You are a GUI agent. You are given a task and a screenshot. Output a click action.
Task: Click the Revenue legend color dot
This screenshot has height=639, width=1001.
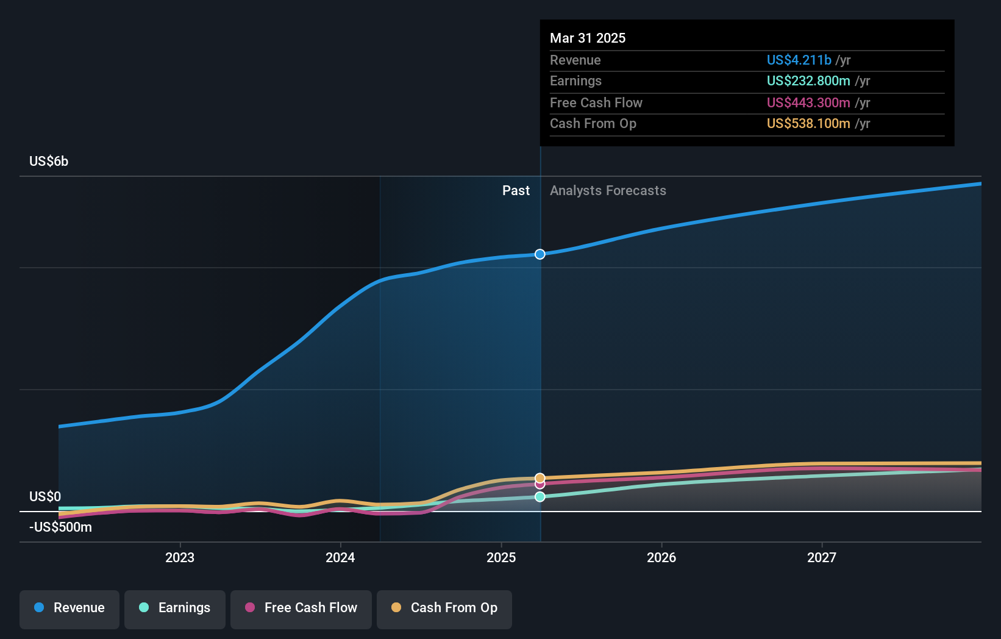coord(39,609)
